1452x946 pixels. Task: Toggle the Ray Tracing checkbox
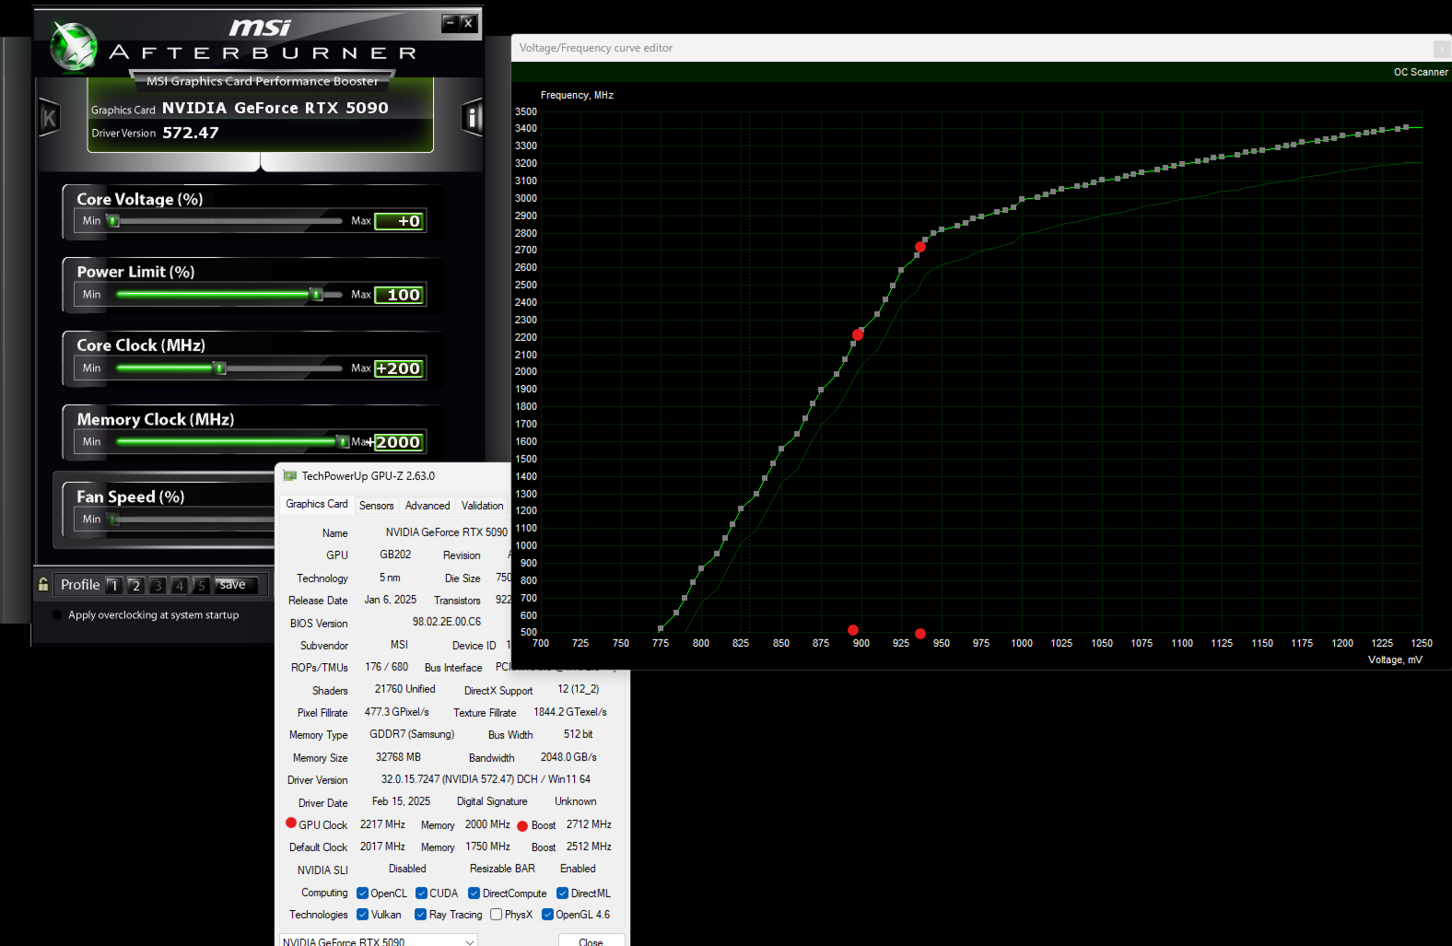coord(420,914)
